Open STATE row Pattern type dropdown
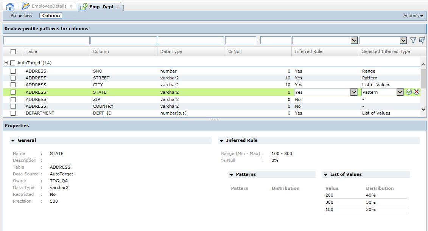Image resolution: width=428 pixels, height=231 pixels. 400,92
